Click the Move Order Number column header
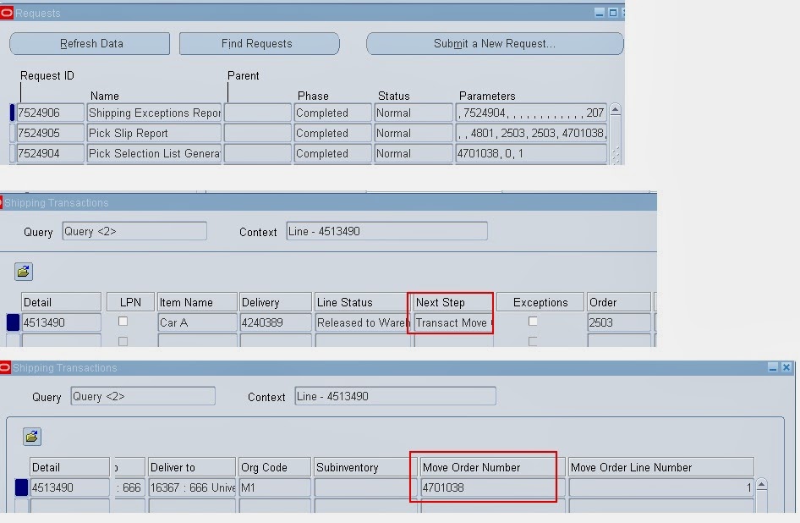The width and height of the screenshot is (800, 523). [x=493, y=467]
